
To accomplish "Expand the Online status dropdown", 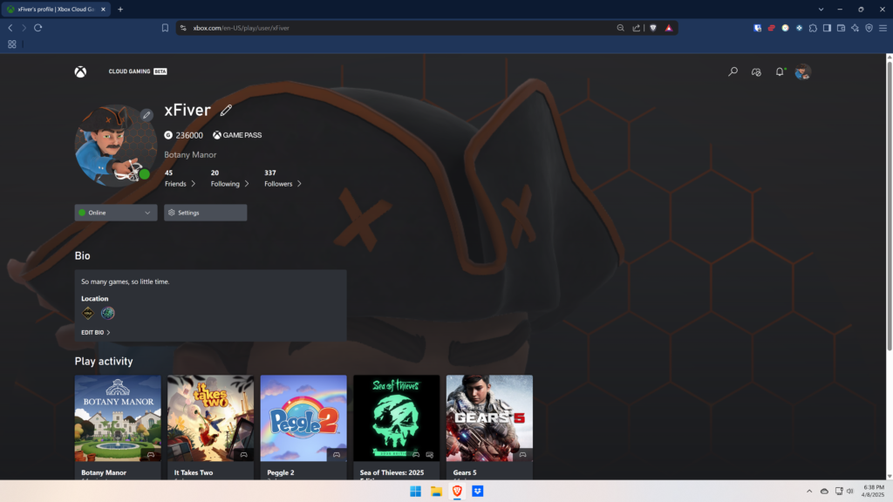I will [115, 213].
